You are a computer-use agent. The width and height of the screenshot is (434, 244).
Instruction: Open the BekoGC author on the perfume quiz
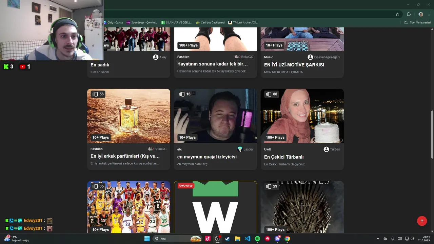[157, 149]
